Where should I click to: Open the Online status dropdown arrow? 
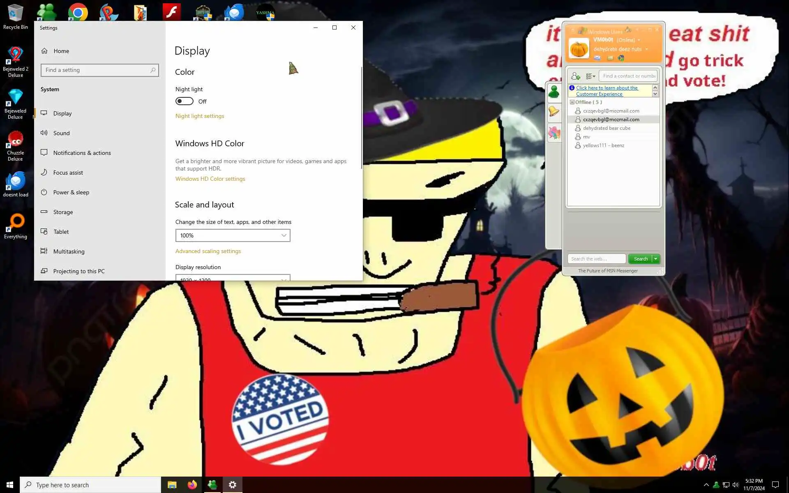pos(639,40)
